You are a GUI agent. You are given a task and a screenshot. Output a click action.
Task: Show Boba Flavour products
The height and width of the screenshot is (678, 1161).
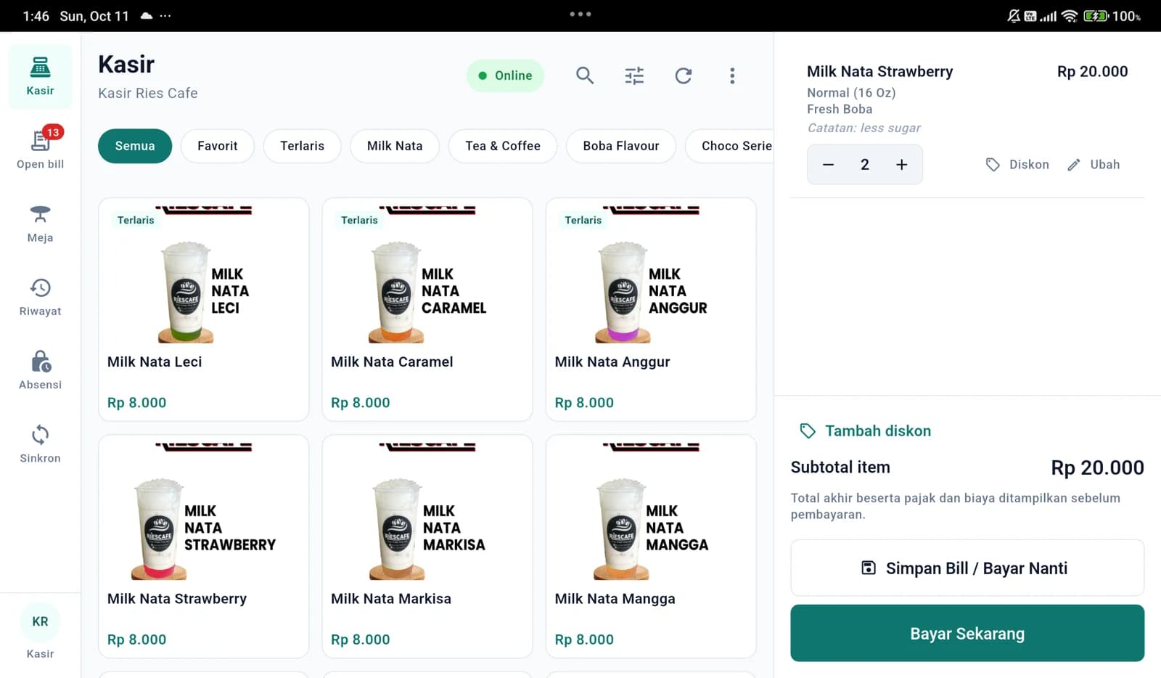point(621,146)
